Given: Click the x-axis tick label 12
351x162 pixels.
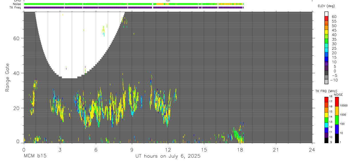Looking at the screenshot, I should pos(168,150).
